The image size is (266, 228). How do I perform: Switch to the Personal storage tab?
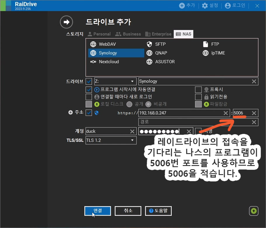click(99, 34)
